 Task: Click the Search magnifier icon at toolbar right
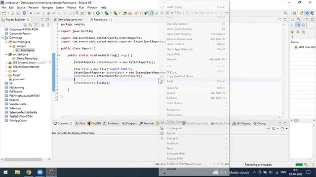click(x=285, y=13)
